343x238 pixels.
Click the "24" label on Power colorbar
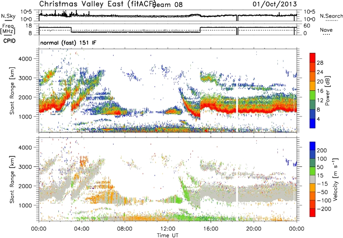320,72
